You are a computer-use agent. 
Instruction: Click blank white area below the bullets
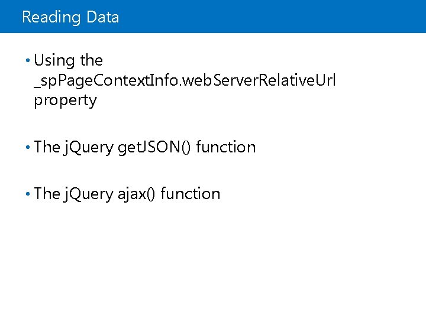[x=213, y=266]
